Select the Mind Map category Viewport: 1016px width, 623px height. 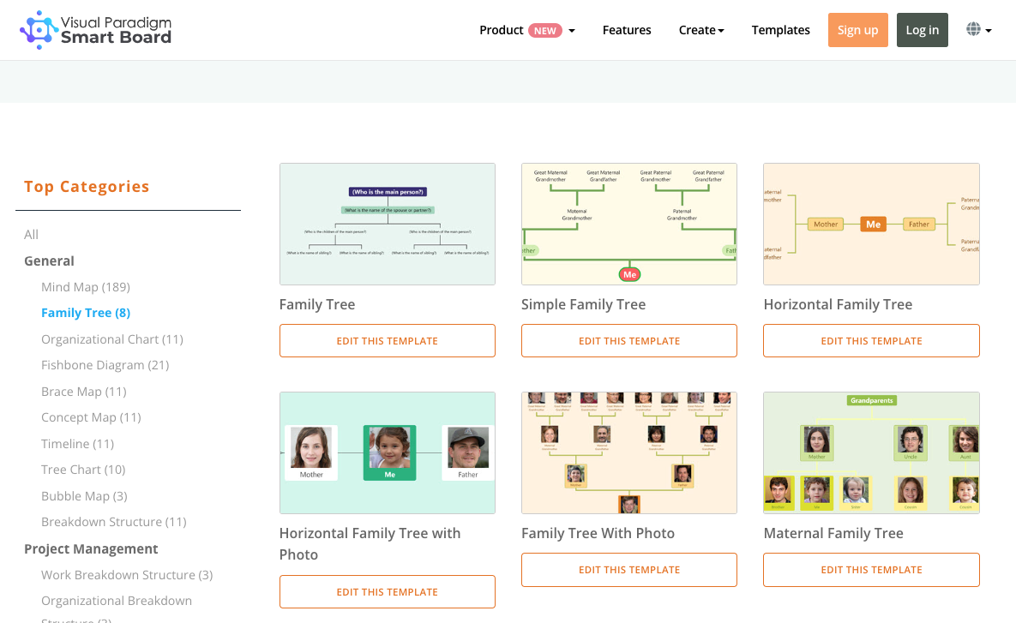click(x=86, y=287)
